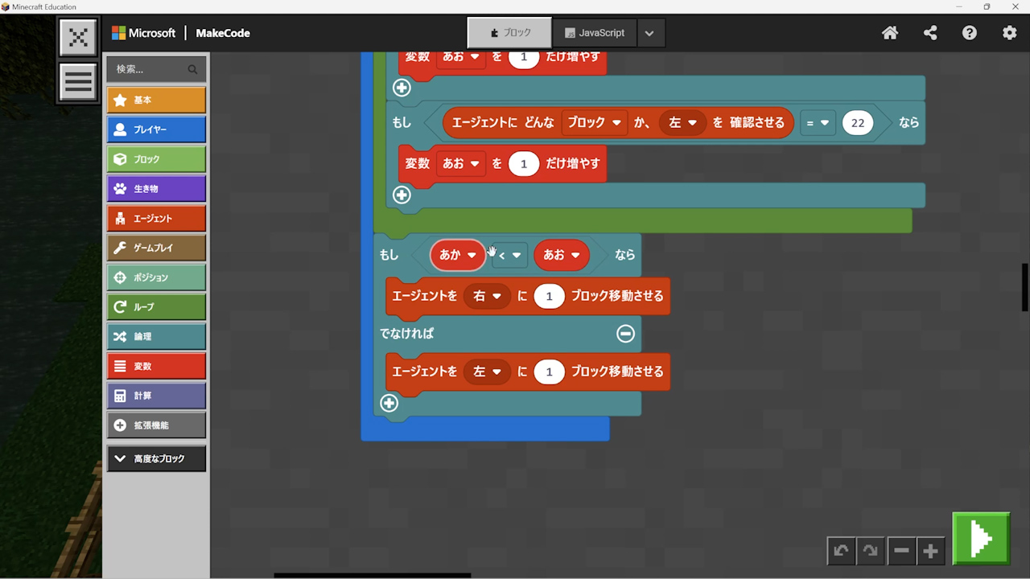Open the comparison operator dropdown

510,255
